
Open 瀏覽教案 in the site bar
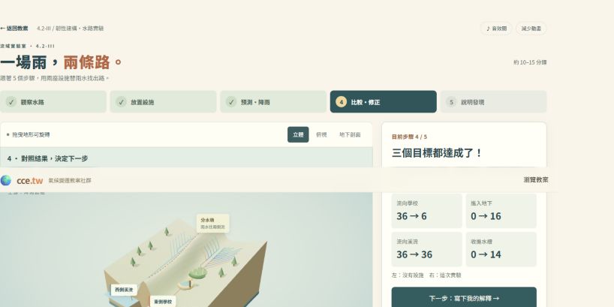pyautogui.click(x=536, y=179)
